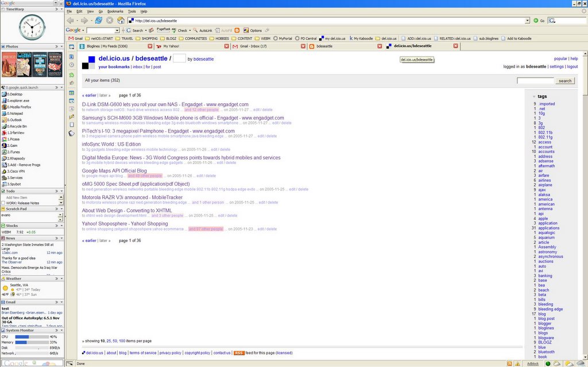Click the green Go button icon
The width and height of the screenshot is (588, 367).
tap(536, 21)
